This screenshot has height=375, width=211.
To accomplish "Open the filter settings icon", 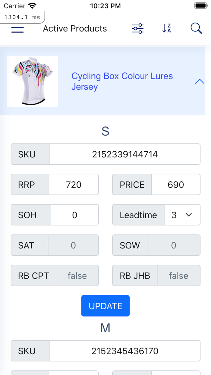I will 138,29.
